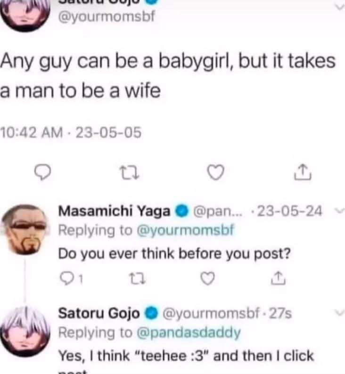The width and height of the screenshot is (345, 374).
Task: Retweet Masamichi Yaga's reply
Action: click(137, 278)
